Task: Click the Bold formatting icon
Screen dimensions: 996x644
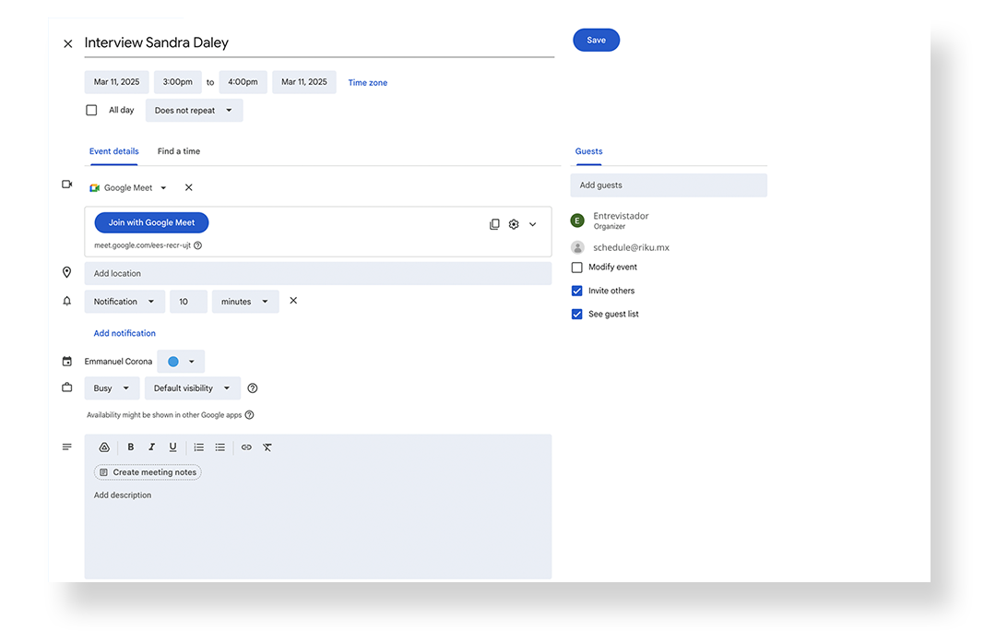Action: tap(131, 447)
